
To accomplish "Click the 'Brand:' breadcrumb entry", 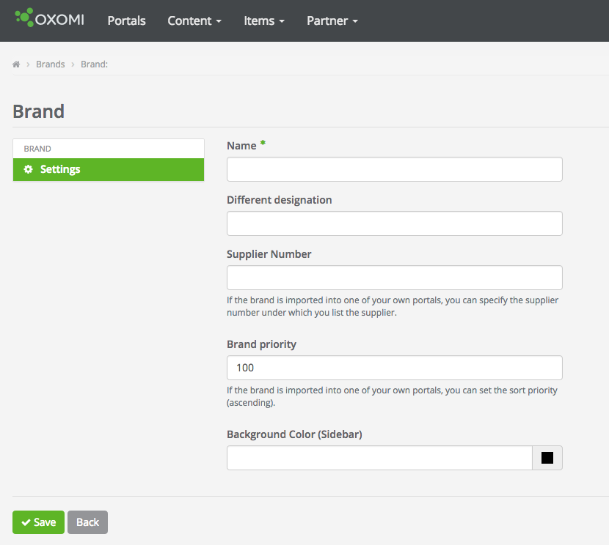I will pyautogui.click(x=95, y=64).
